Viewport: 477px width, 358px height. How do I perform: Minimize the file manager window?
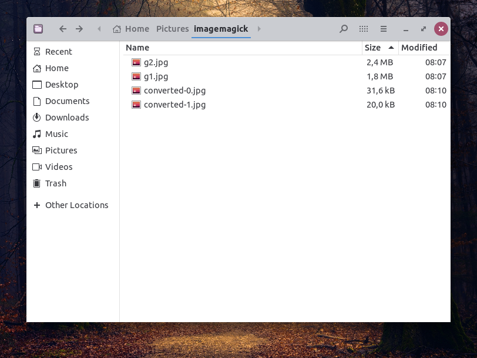coord(406,30)
